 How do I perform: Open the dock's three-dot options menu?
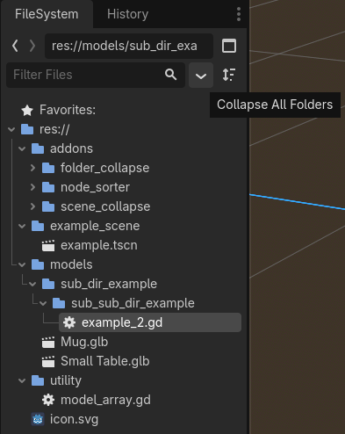coord(239,14)
